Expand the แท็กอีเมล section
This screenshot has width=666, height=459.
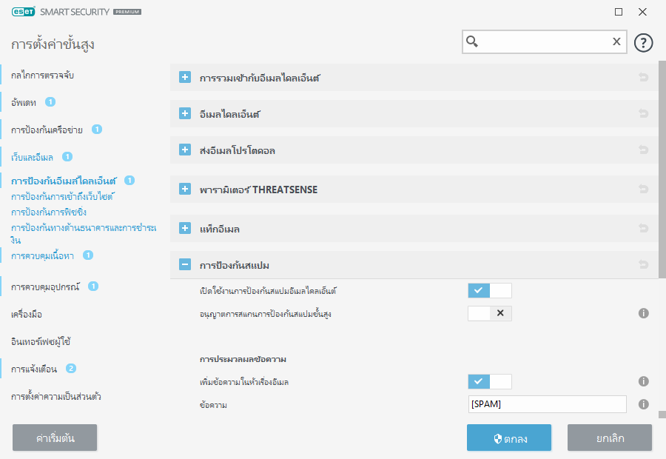point(185,228)
